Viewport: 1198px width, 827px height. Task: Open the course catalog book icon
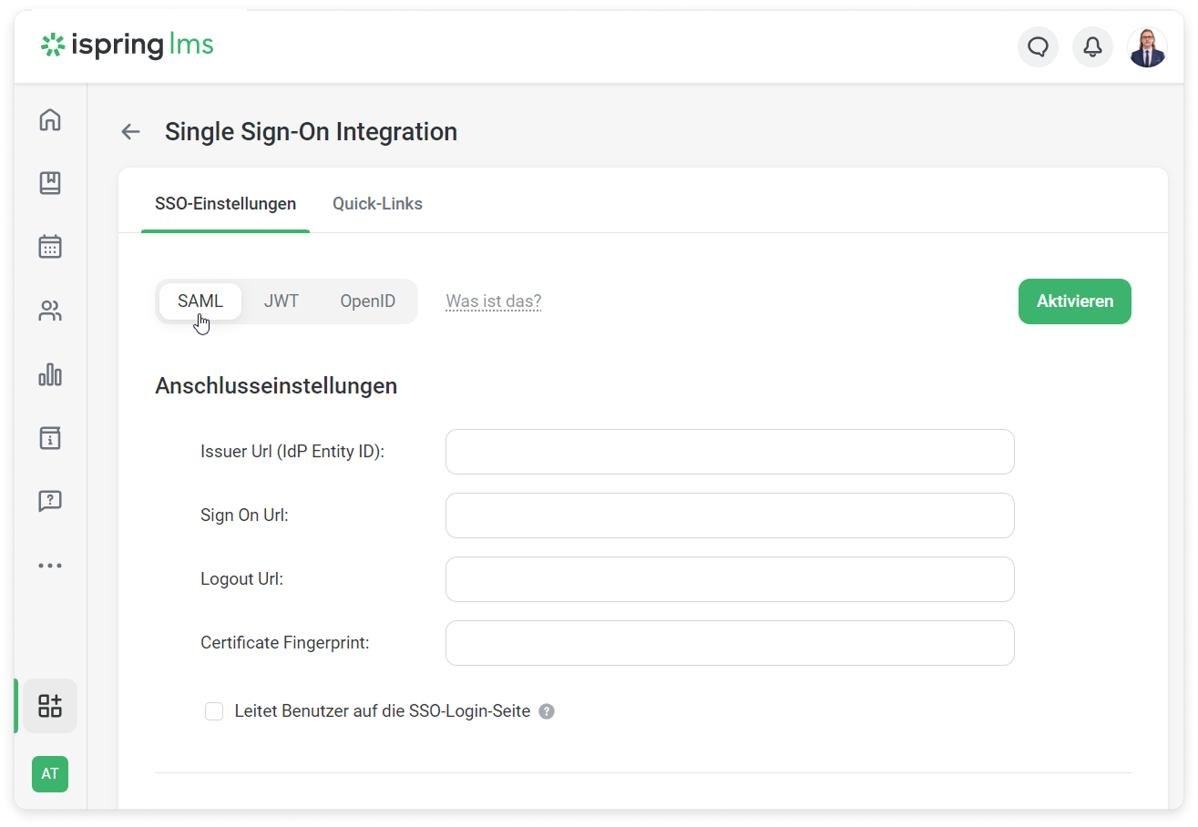(x=50, y=183)
